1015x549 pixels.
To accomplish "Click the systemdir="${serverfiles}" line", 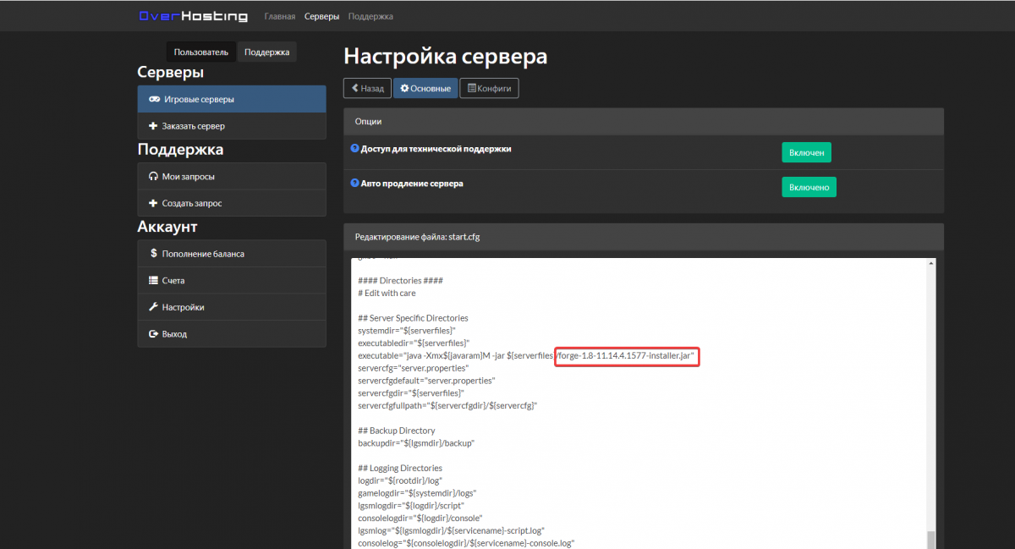I will pos(408,331).
